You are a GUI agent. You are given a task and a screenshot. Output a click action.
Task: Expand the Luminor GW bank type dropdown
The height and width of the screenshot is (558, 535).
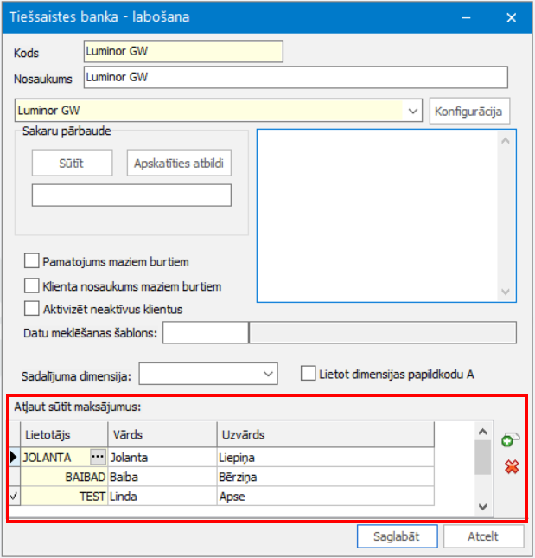point(413,111)
